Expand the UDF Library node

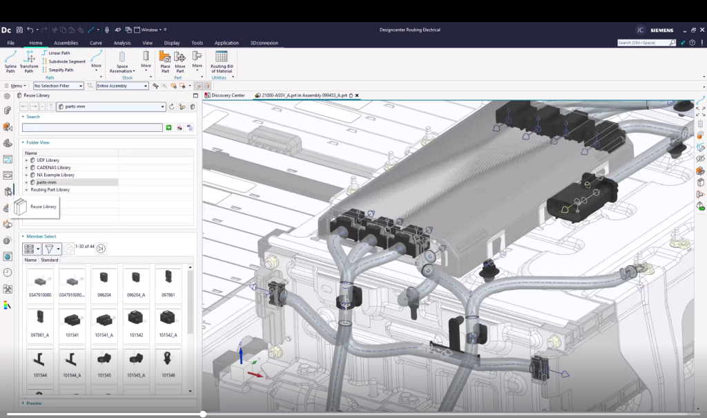click(x=26, y=160)
